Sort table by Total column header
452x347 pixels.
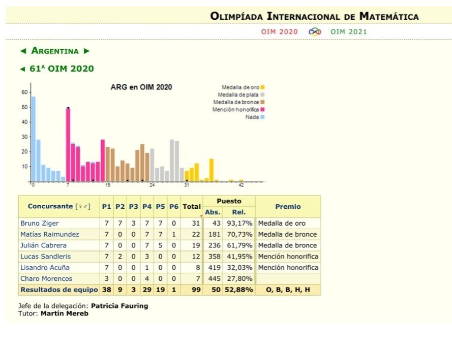tap(192, 206)
